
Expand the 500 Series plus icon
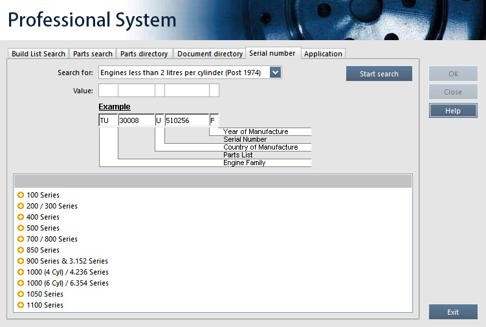click(x=21, y=228)
